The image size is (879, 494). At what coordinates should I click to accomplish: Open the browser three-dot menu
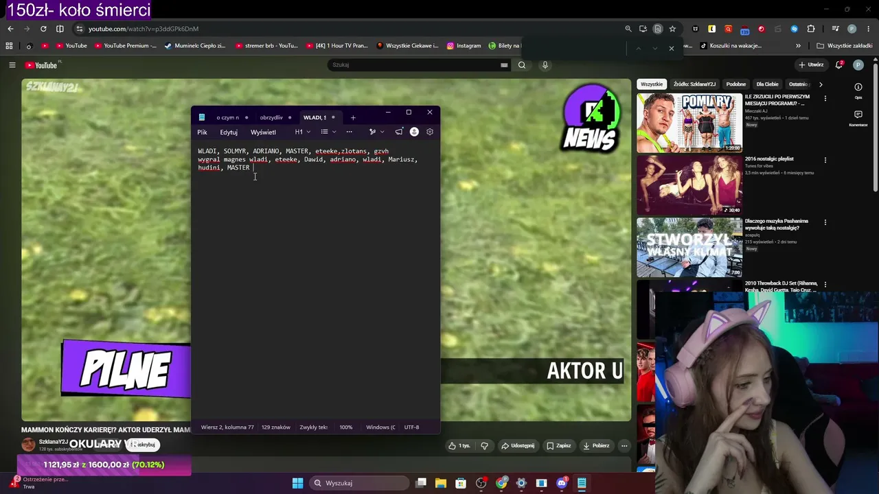(868, 29)
